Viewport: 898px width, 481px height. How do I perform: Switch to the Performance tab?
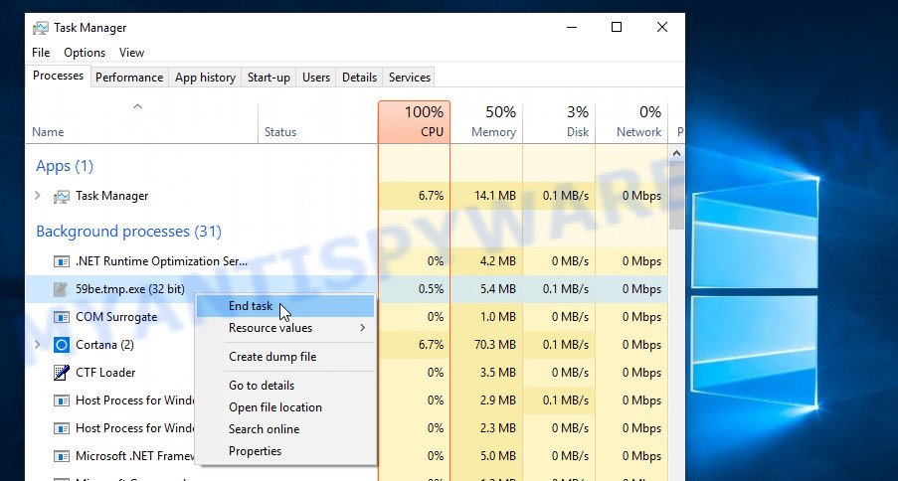pos(129,78)
